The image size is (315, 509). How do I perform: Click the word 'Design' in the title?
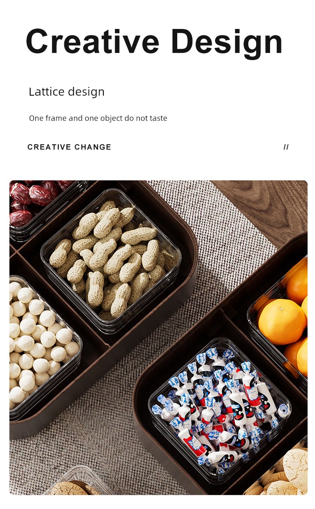(227, 43)
